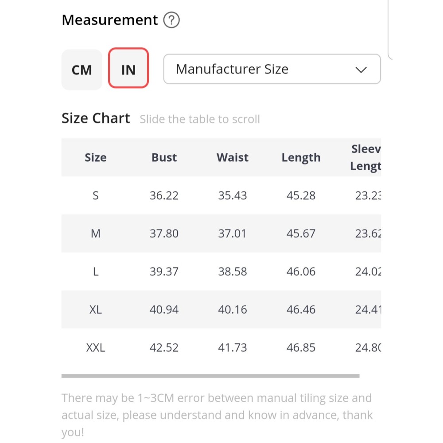Click the XXL bust value 42.52
Viewport: 443px width, 443px height.
[x=164, y=348]
